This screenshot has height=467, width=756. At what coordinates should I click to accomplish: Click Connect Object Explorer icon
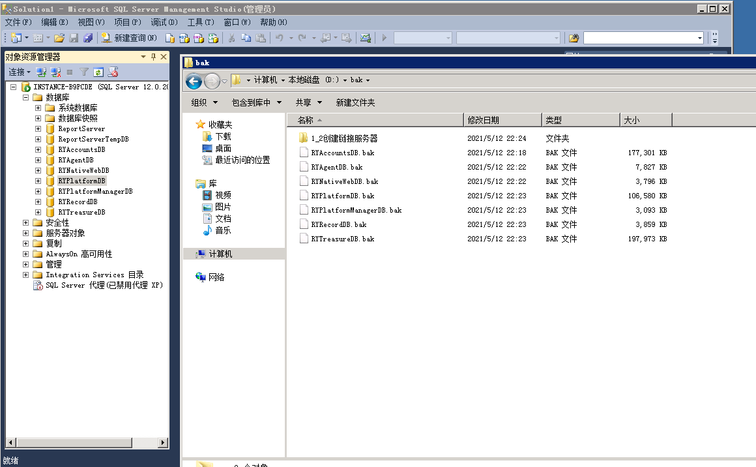pos(41,72)
